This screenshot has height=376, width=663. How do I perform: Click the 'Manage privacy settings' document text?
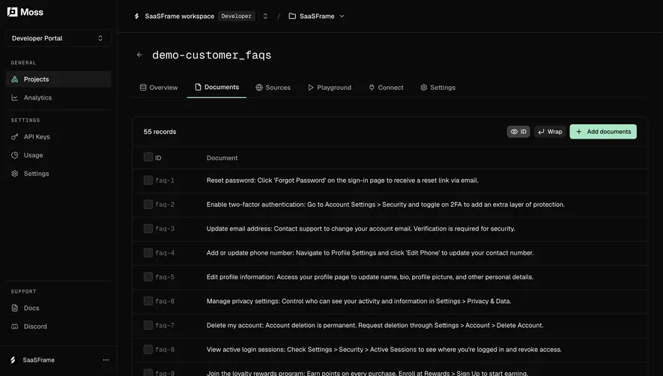(359, 300)
